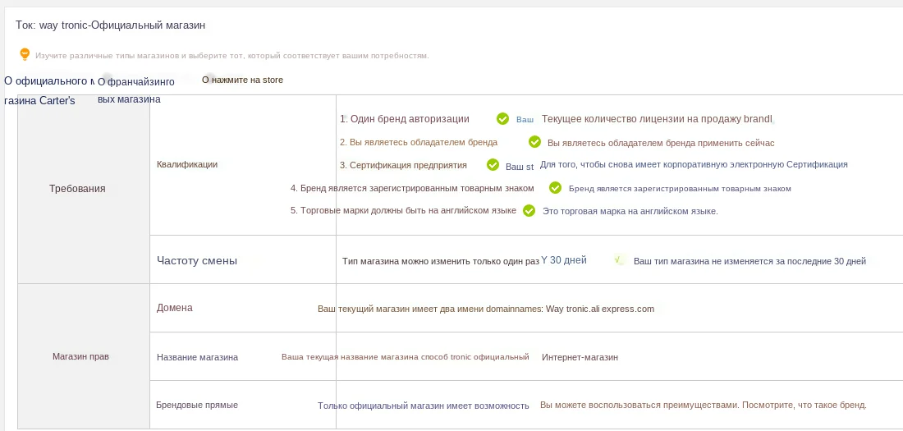Click the Текущее количество лицензии text
This screenshot has height=431, width=903.
657,119
